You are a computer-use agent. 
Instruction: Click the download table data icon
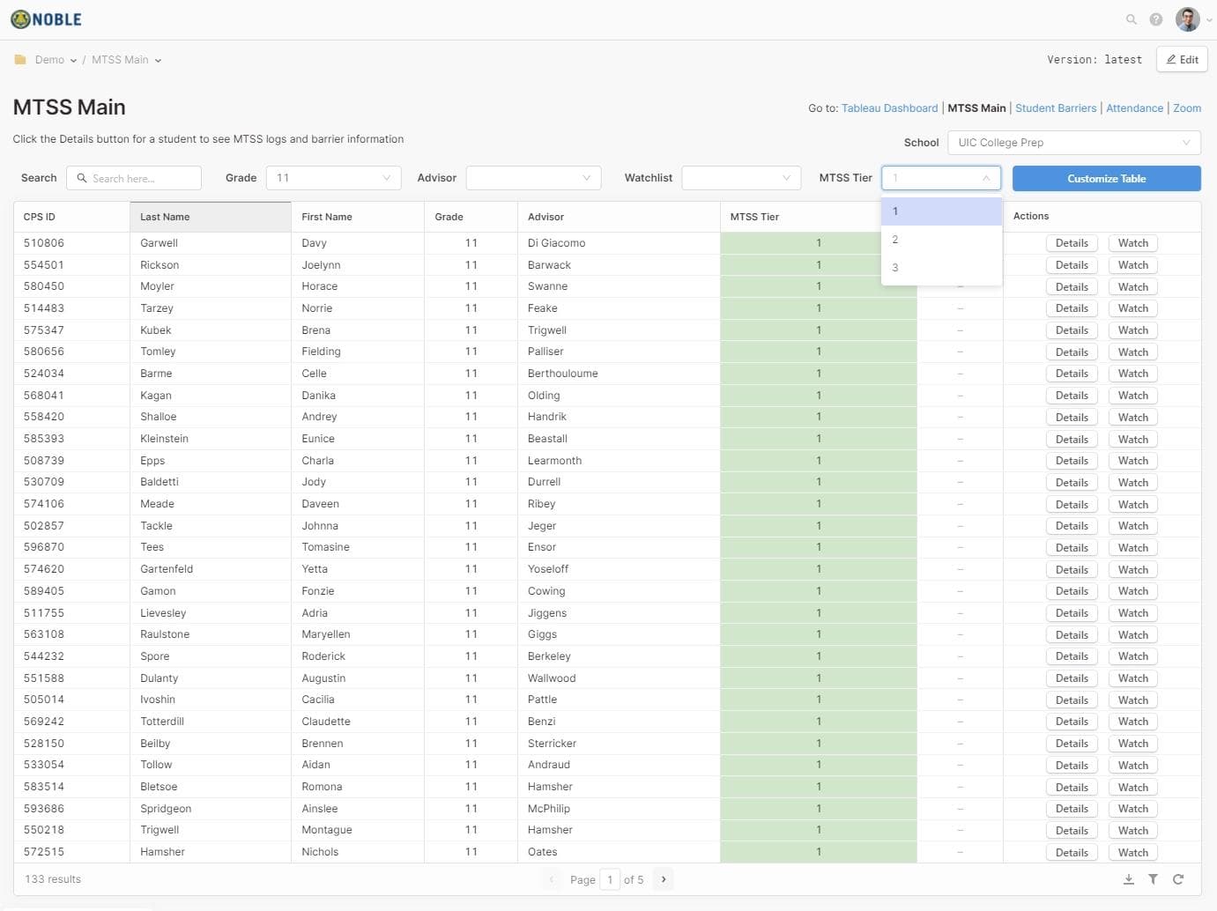pyautogui.click(x=1128, y=879)
